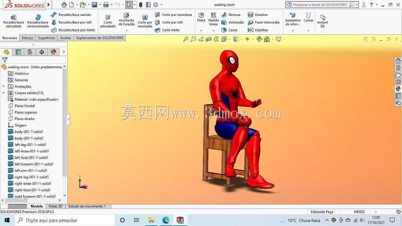
Task: Click the feature tree filter field
Action: pos(34,60)
